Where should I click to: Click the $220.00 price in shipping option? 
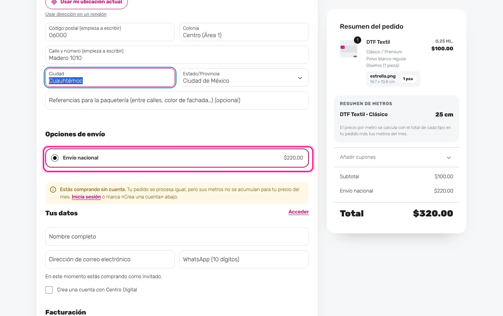[x=293, y=158]
